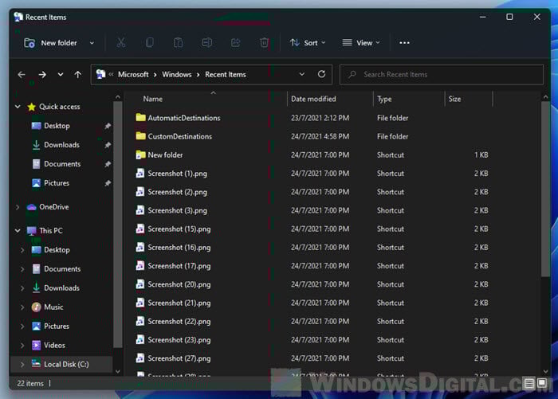Open the View dropdown menu
Viewport: 558px width, 399px height.
361,43
